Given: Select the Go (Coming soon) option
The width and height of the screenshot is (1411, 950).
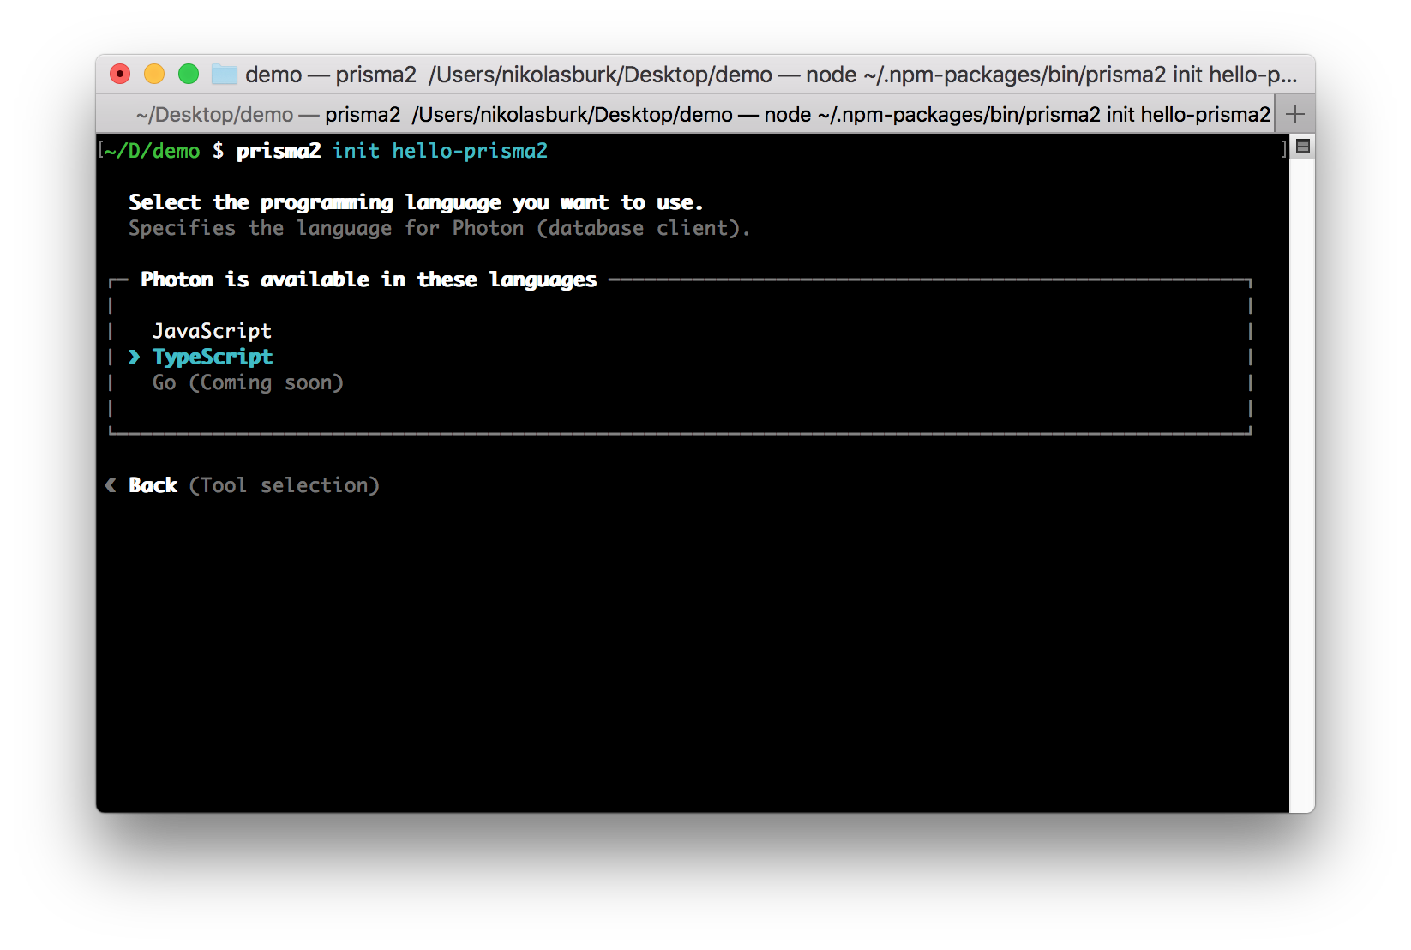Looking at the screenshot, I should (248, 382).
